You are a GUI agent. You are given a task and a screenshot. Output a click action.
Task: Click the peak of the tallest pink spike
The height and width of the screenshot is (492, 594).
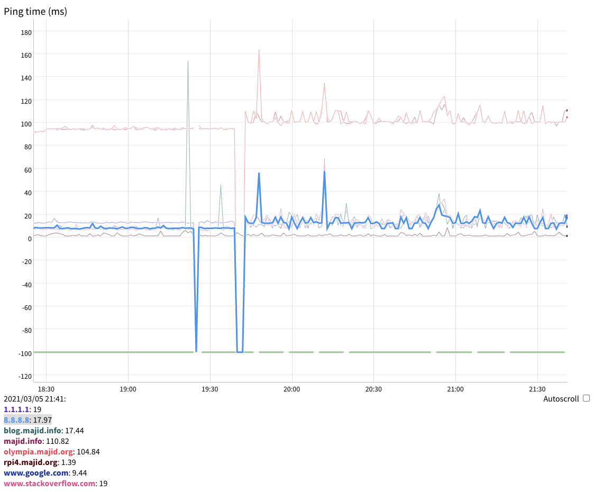pyautogui.click(x=259, y=50)
